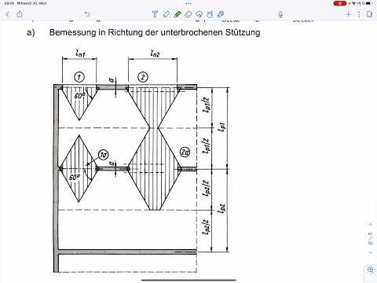Image resolution: width=377 pixels, height=283 pixels.
Task: Jump to previous page with up arrow
Action: [371, 224]
